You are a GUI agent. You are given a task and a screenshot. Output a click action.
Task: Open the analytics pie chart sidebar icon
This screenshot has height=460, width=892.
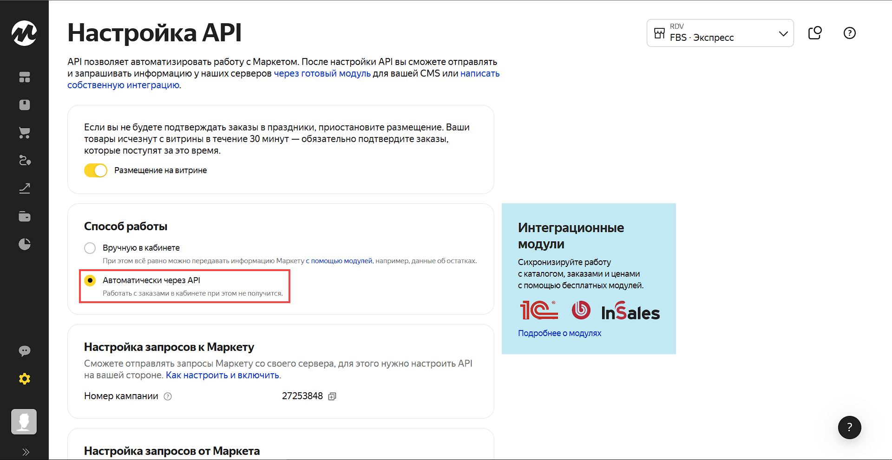coord(25,244)
